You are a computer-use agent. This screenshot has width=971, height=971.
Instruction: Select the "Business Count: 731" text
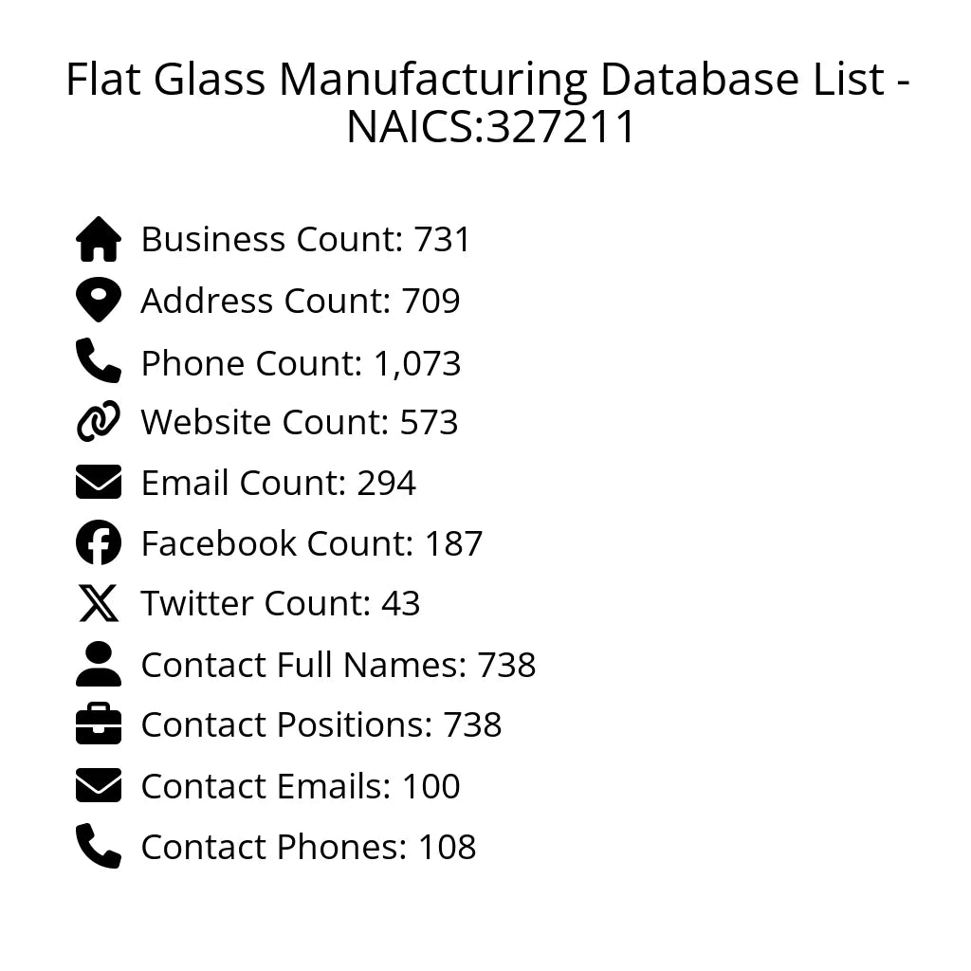pos(305,240)
